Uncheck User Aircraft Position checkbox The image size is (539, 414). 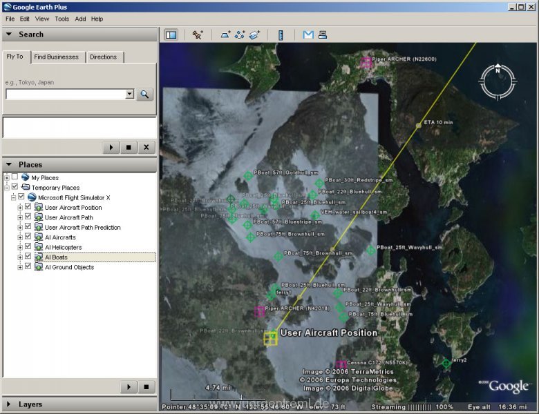[x=28, y=207]
